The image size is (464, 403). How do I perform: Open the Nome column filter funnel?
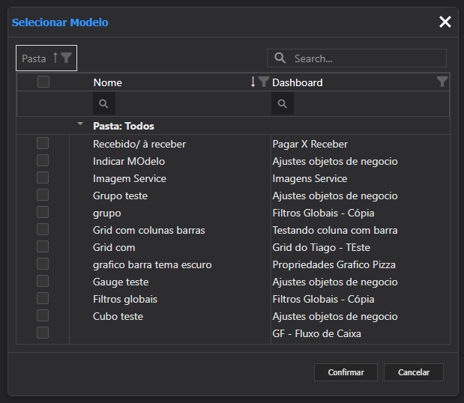pyautogui.click(x=263, y=82)
